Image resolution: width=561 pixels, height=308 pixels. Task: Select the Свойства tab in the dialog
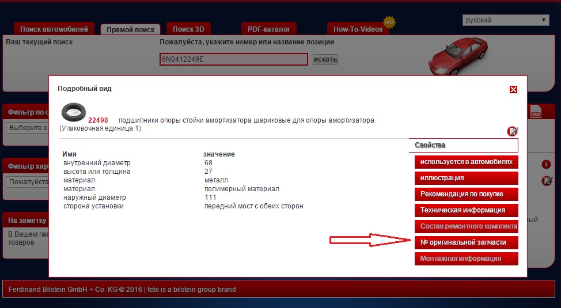(463, 145)
